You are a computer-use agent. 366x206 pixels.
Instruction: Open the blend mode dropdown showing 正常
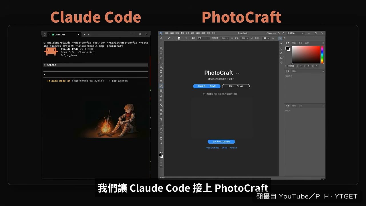203,38
